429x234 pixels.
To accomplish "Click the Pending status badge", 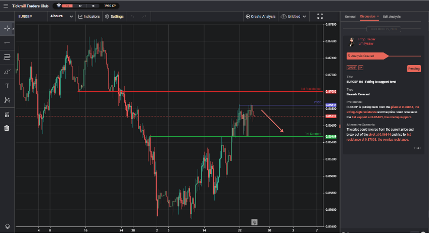I will pos(414,69).
